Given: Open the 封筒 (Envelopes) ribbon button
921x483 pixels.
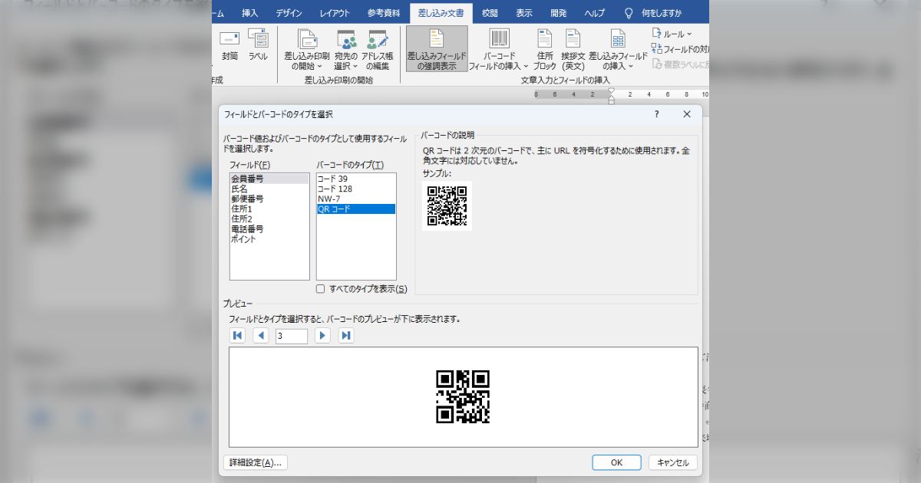Looking at the screenshot, I should coord(229,46).
